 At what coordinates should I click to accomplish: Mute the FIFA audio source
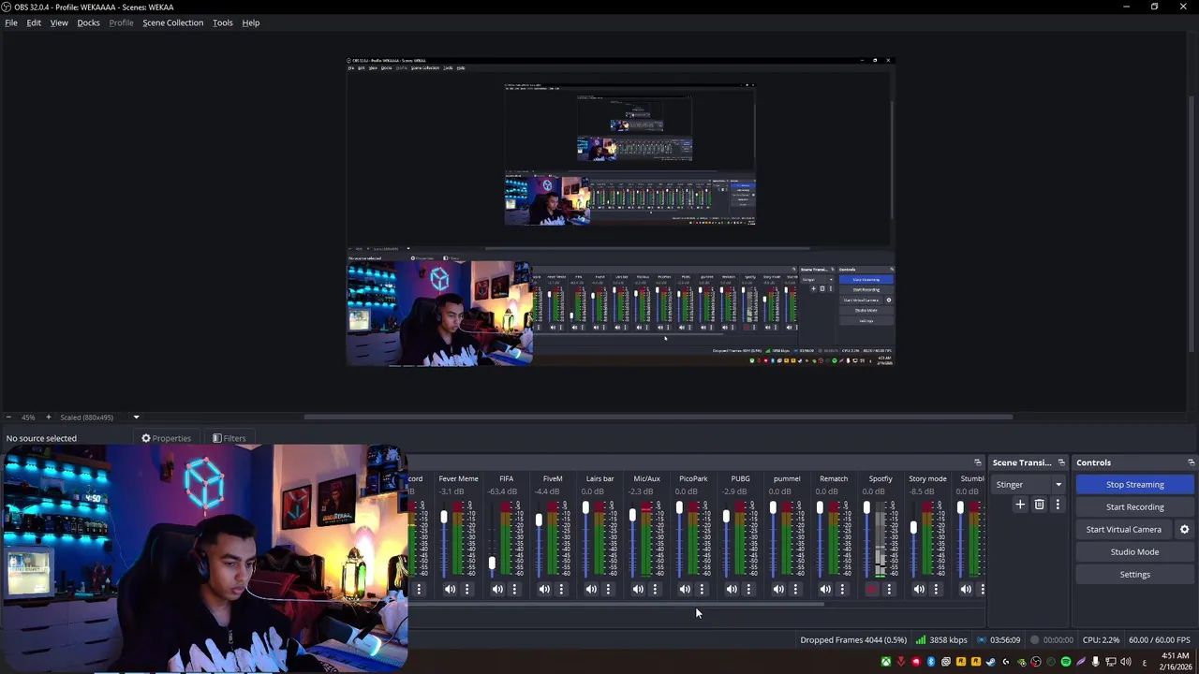click(x=496, y=589)
